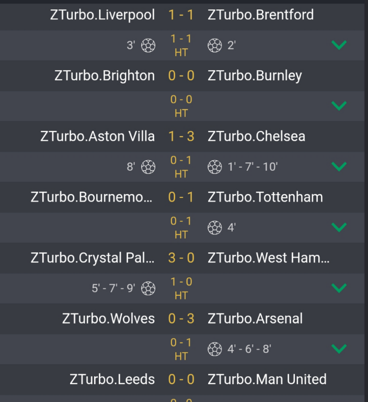The image size is (368, 402).
Task: Click Tottenham's goal ball icon at 4'
Action: pos(215,228)
